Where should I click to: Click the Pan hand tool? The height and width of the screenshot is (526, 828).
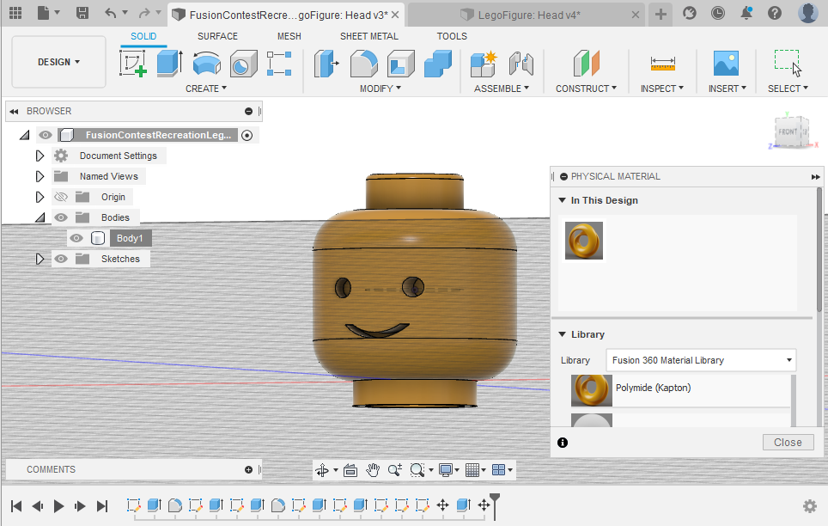tap(373, 470)
